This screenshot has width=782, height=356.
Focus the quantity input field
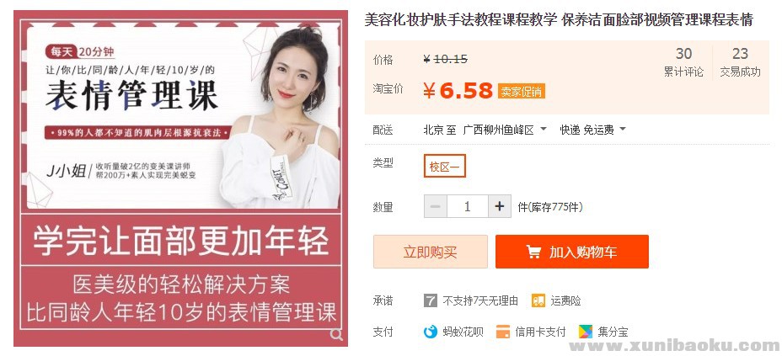pyautogui.click(x=468, y=206)
